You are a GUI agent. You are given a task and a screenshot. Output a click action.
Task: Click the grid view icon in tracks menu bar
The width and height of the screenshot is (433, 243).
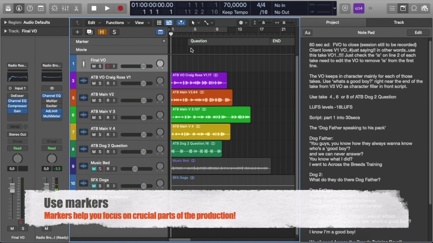(x=159, y=23)
